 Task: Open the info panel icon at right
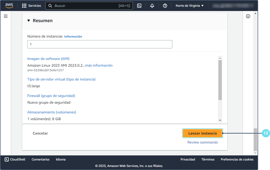pos(248,16)
